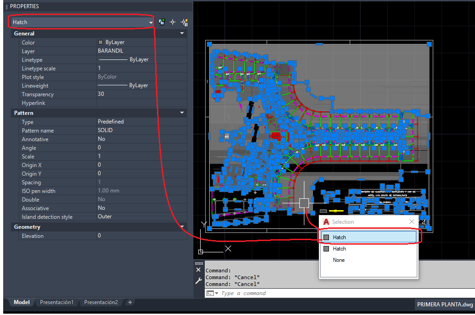Edit the Elevation value field
This screenshot has width=475, height=315.
[142, 236]
